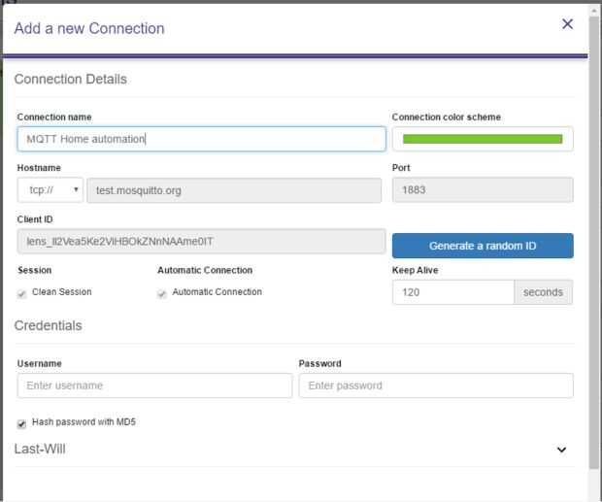Click the seconds unit label

[543, 292]
